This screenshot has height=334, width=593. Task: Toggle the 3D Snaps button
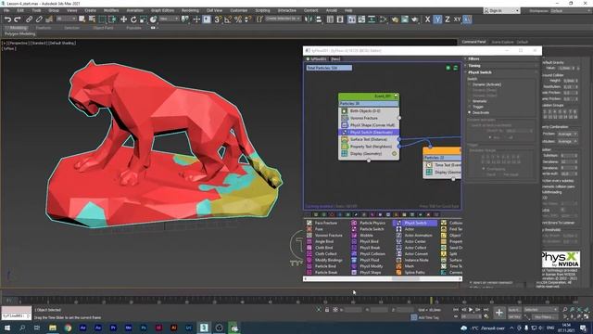click(x=218, y=19)
